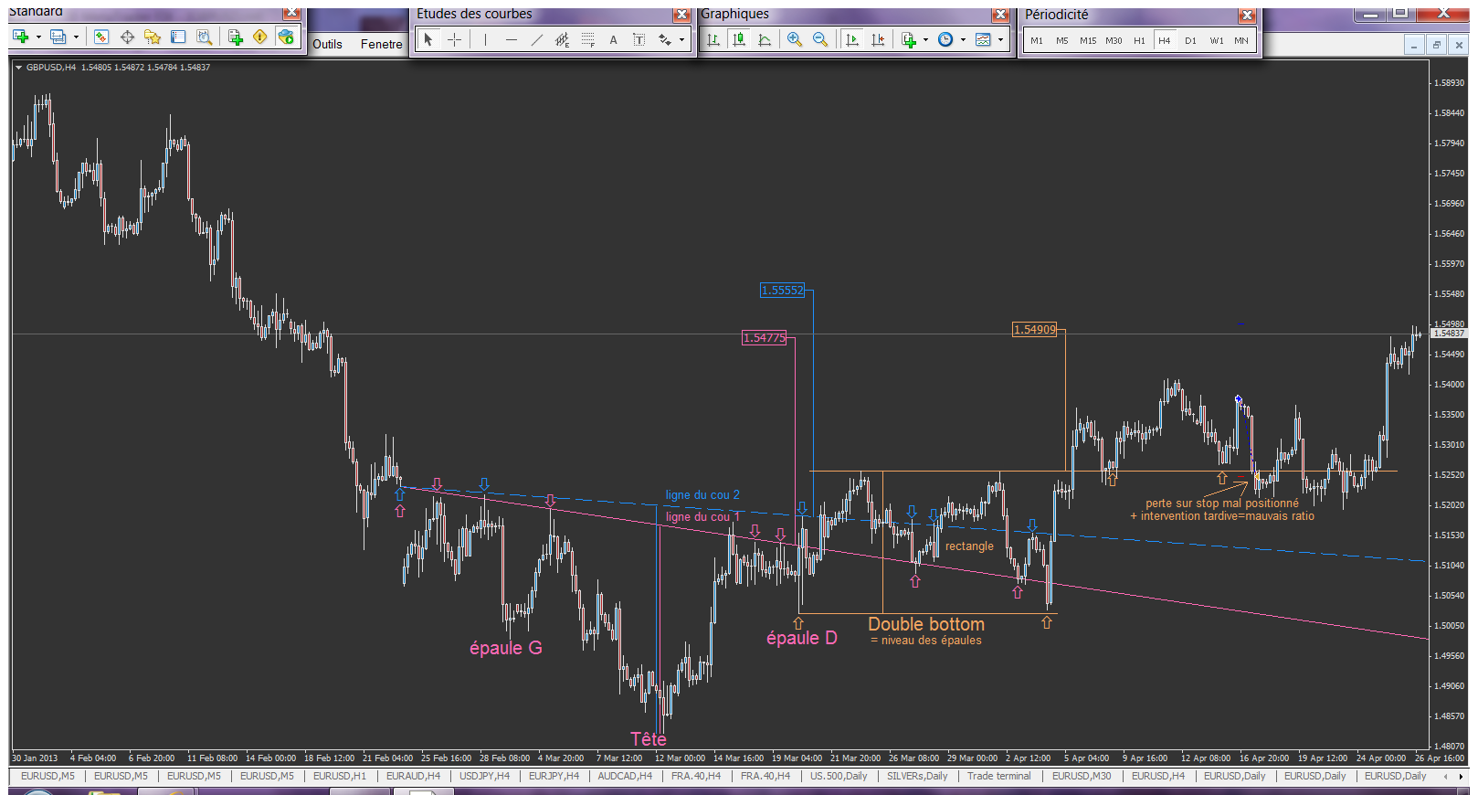Expand the indicators dropdown arrow
This screenshot has width=1478, height=795.
pyautogui.click(x=925, y=39)
